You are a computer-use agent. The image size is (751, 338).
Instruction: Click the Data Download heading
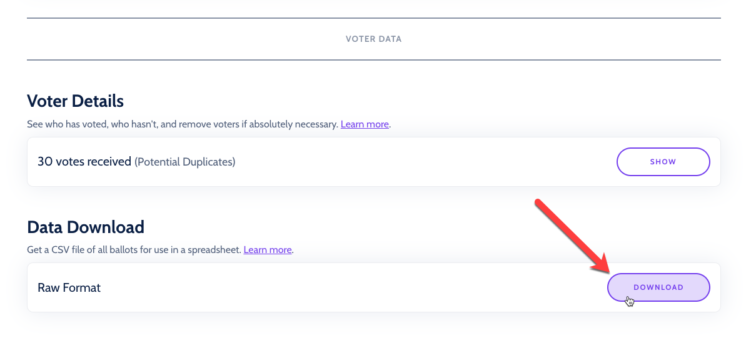click(86, 226)
